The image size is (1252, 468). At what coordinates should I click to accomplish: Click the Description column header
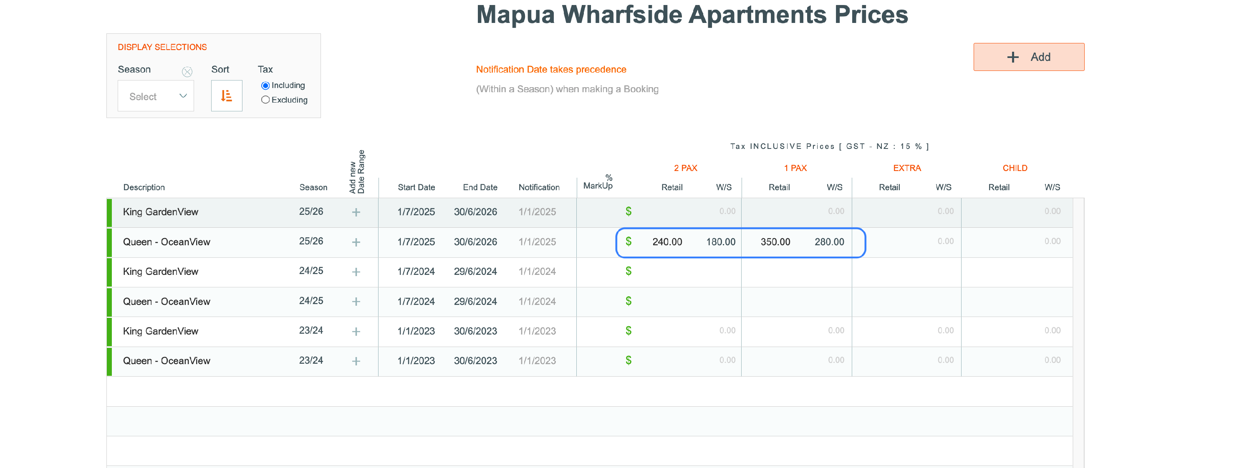pyautogui.click(x=144, y=187)
